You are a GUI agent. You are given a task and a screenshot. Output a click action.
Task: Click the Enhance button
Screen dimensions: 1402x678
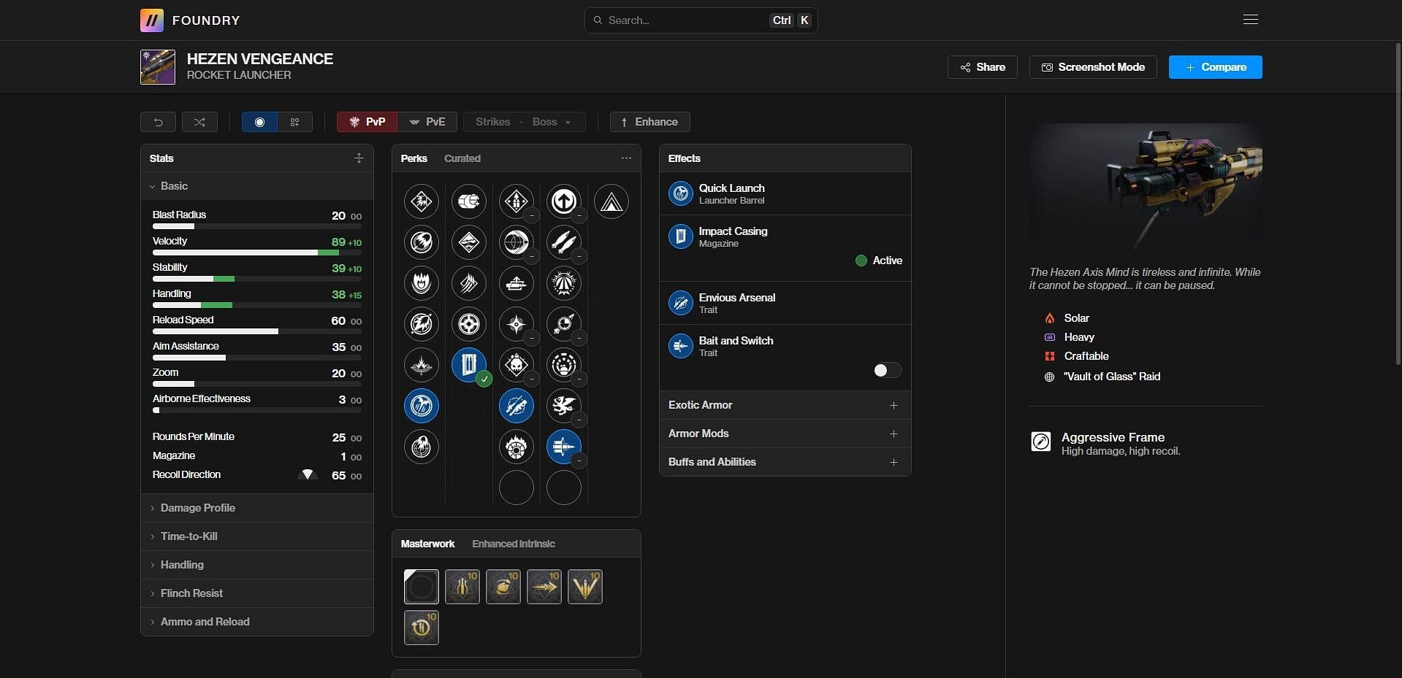(x=650, y=122)
